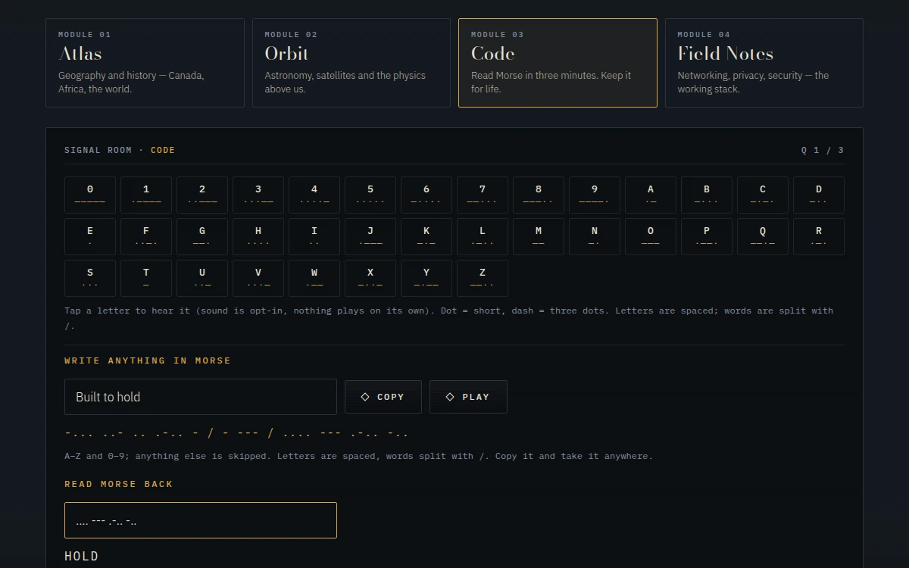
Task: Tap the letter C Morse key
Action: click(763, 195)
